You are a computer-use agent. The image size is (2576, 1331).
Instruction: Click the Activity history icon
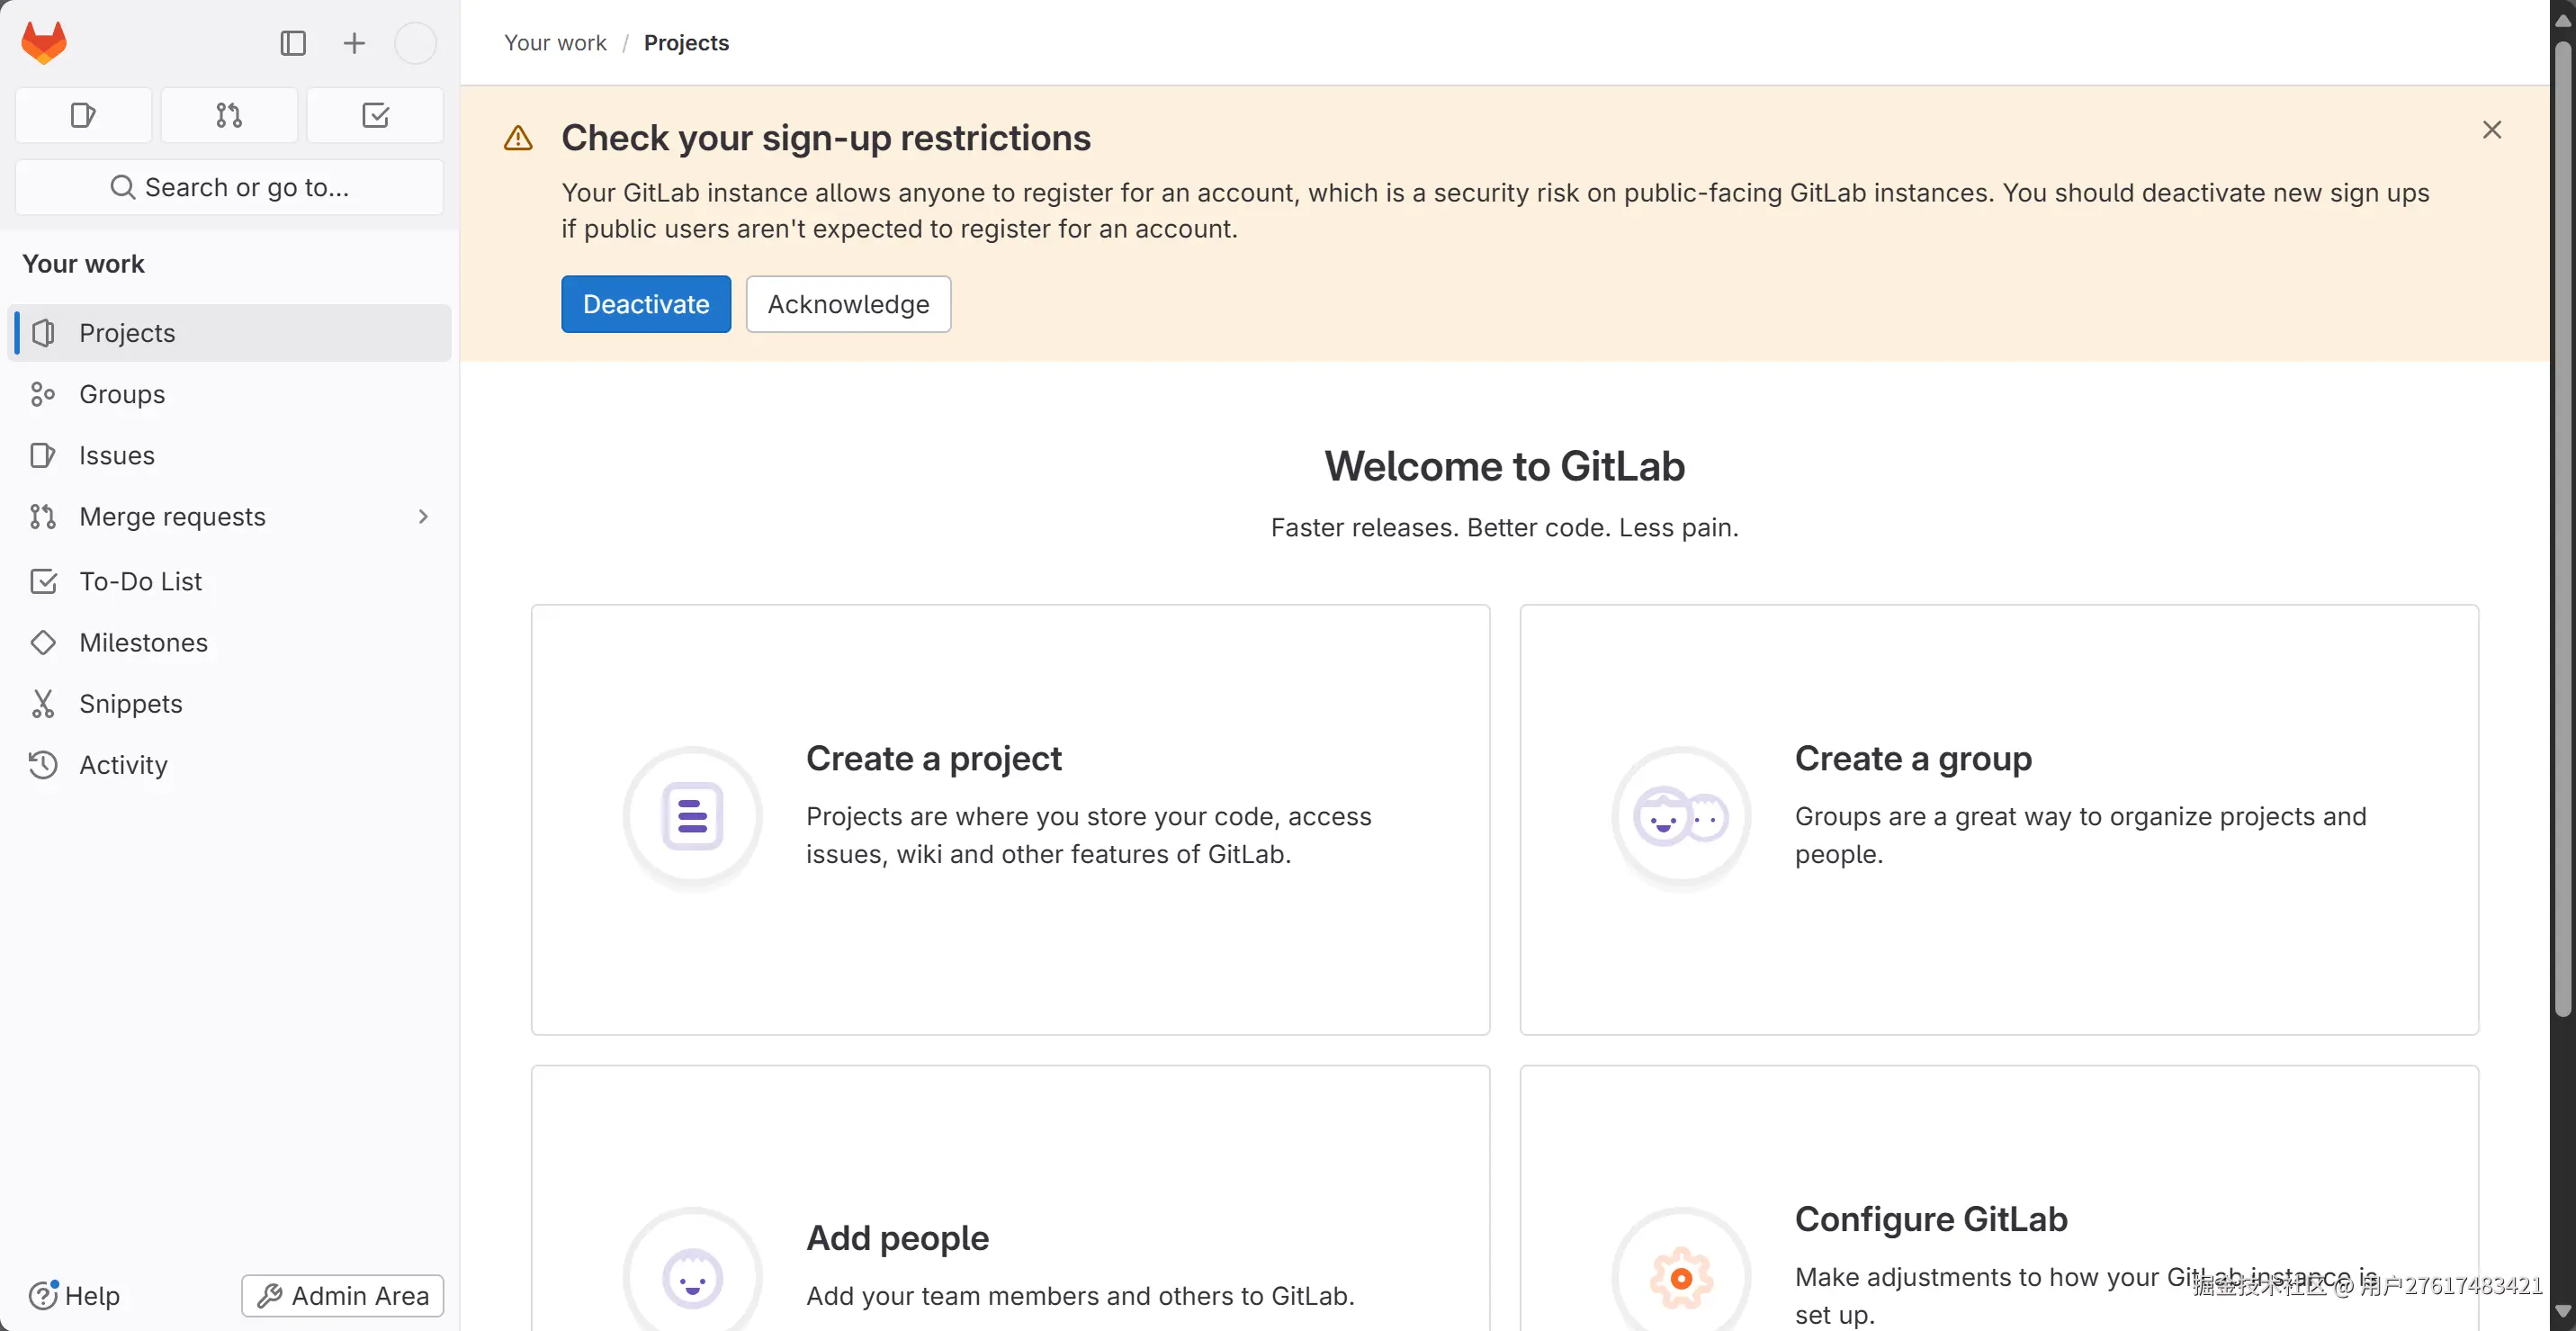pos(42,764)
